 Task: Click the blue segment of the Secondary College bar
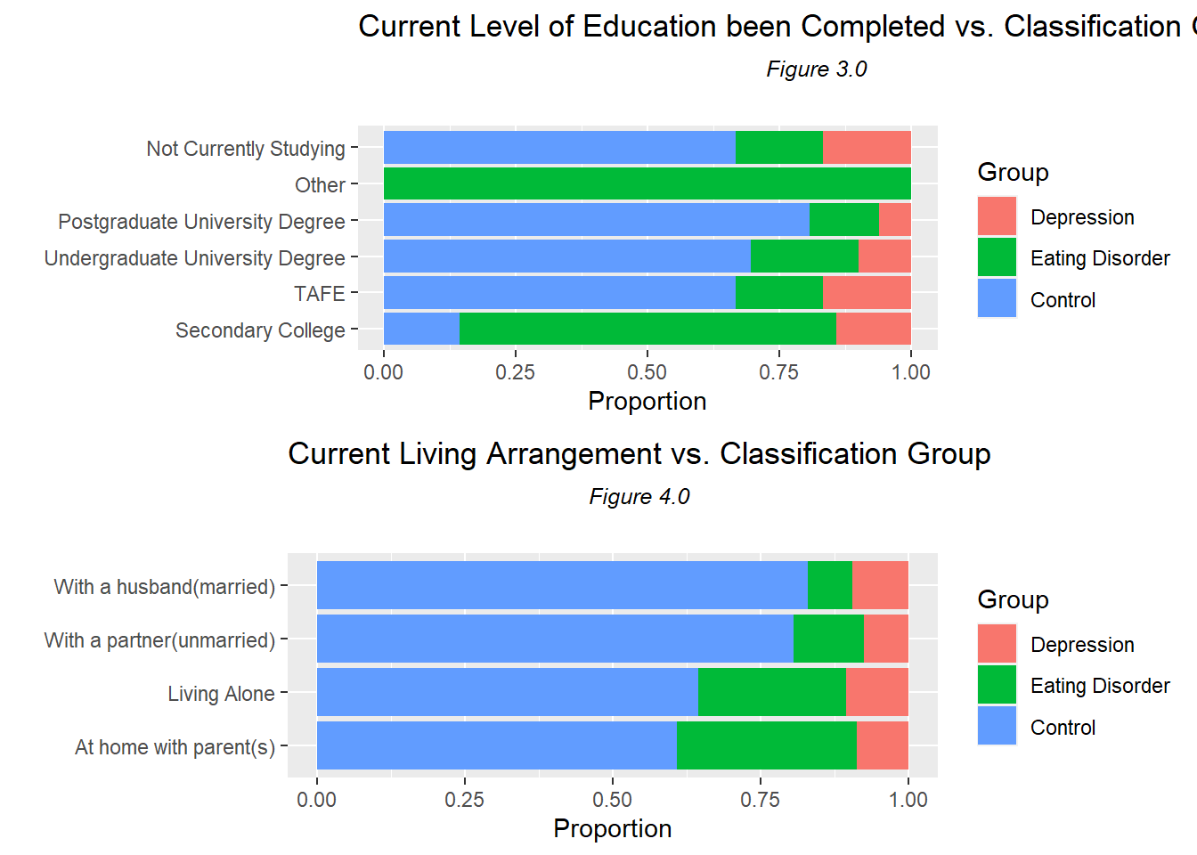coord(421,329)
